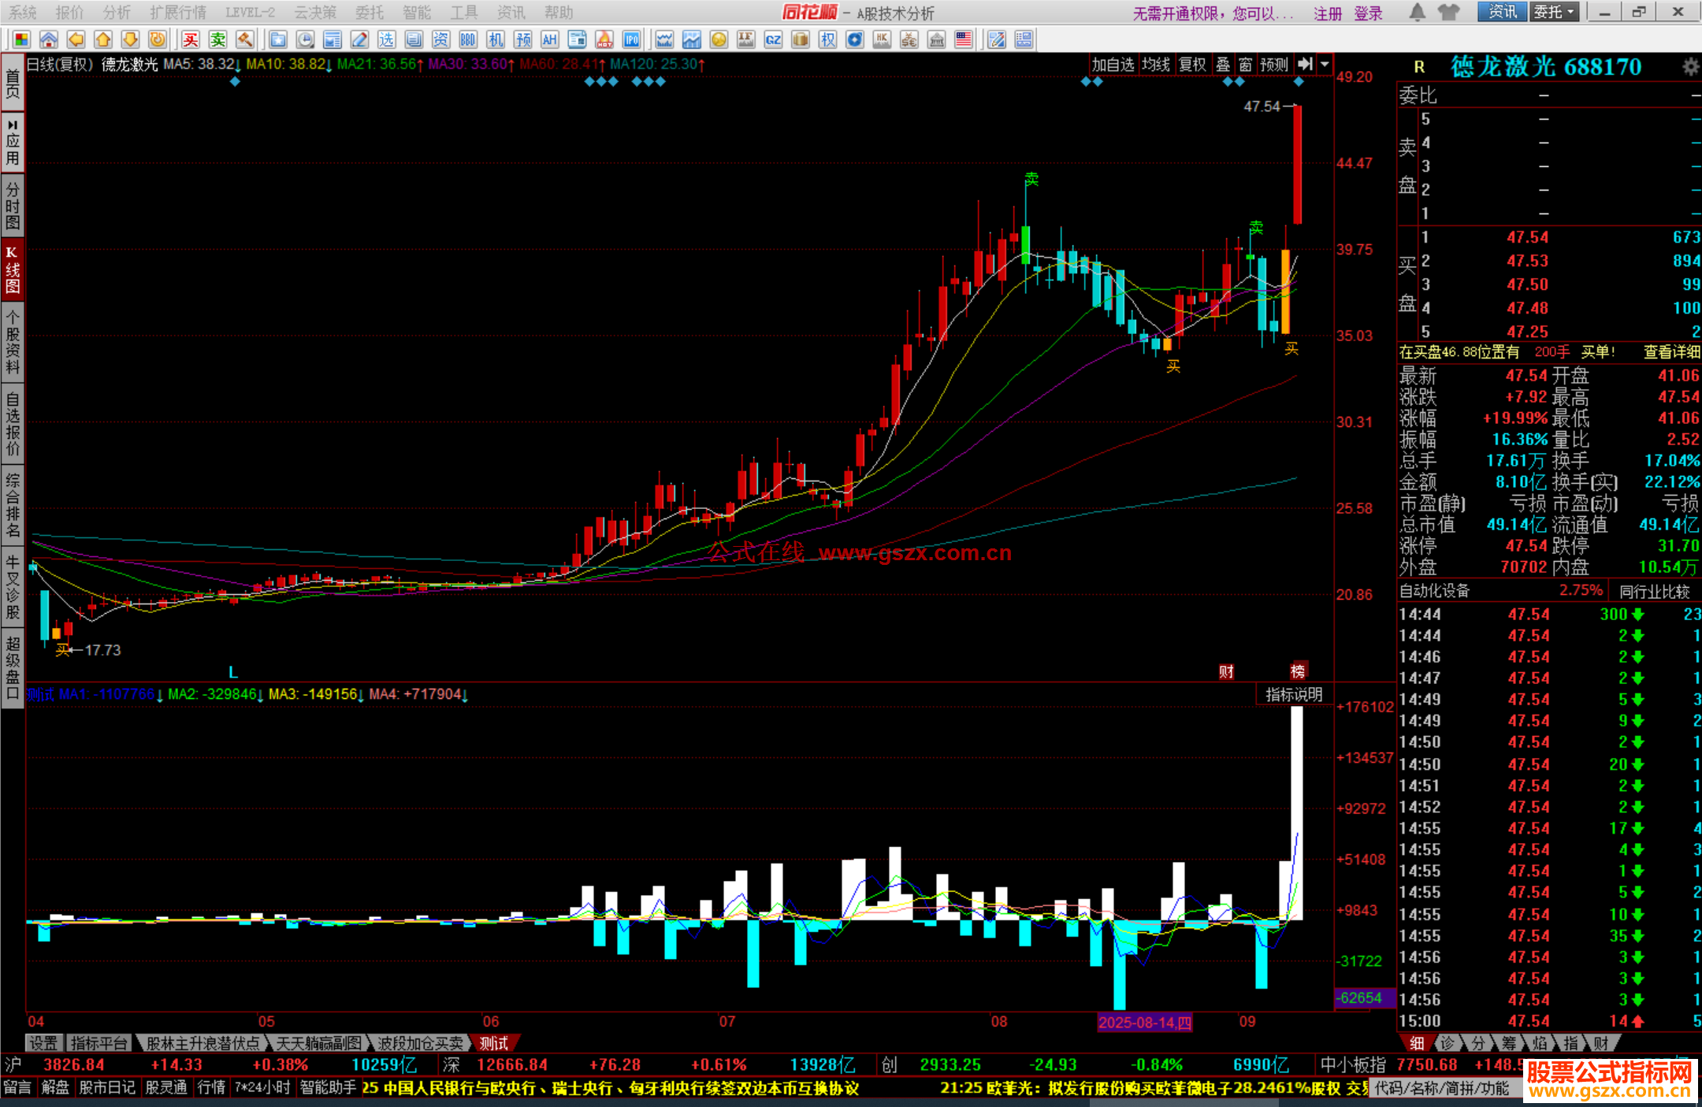Click the HOT flame toolbar icon

[x=604, y=39]
